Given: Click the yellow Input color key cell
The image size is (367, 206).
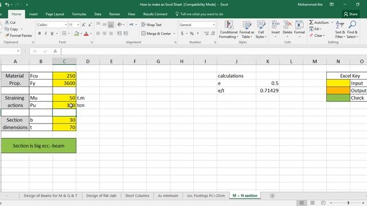Looking at the screenshot, I should 338,83.
